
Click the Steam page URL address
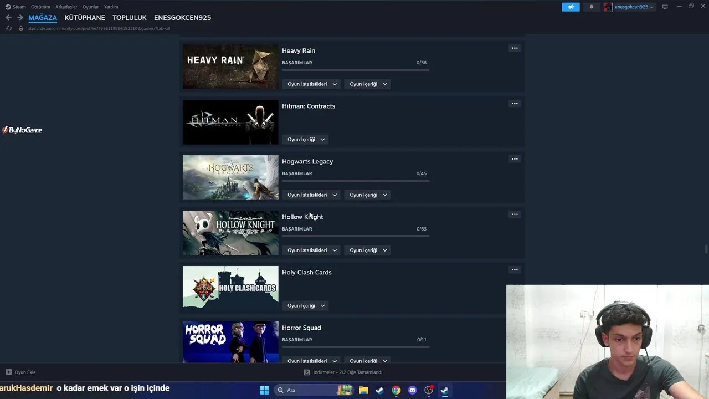(98, 28)
